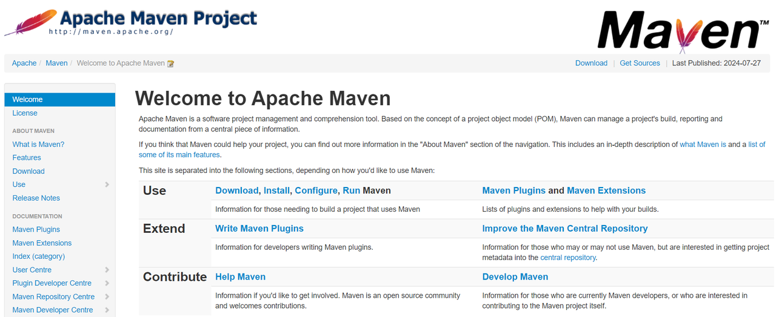Image resolution: width=776 pixels, height=317 pixels.
Task: Open the Help Maven link
Action: pos(240,277)
